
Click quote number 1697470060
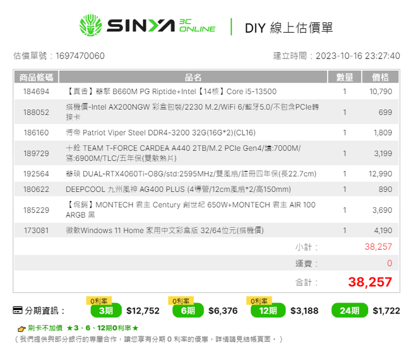click(x=80, y=56)
